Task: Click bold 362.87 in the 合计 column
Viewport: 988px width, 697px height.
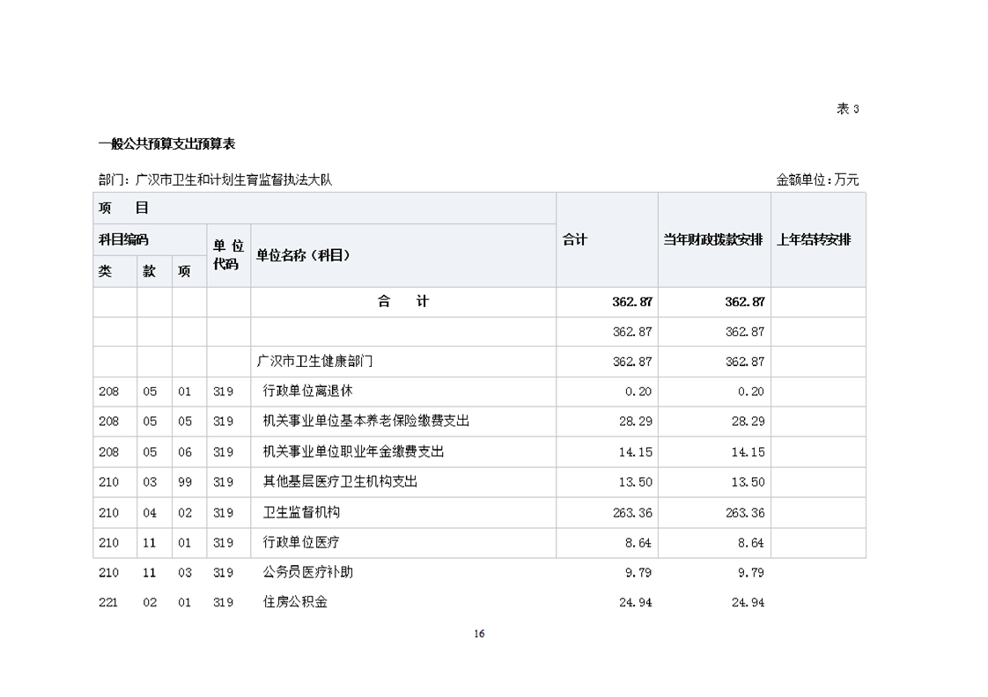Action: point(632,302)
